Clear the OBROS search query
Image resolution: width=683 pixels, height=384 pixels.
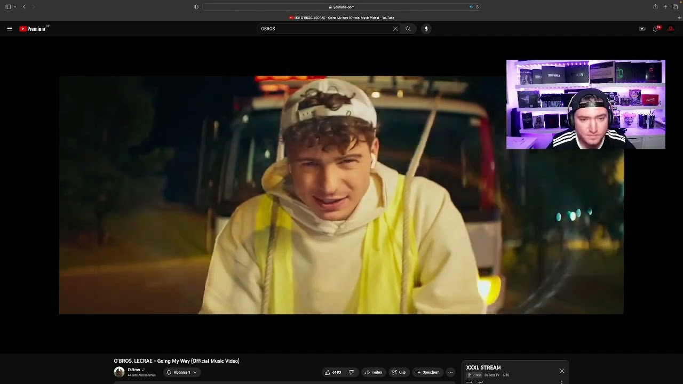click(395, 29)
